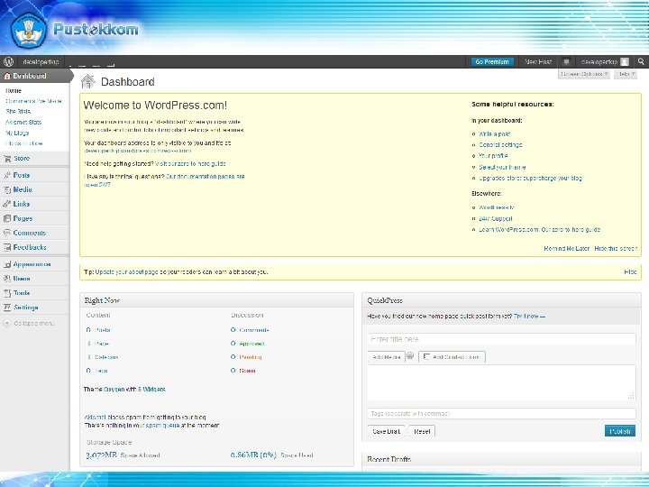Click the user avatar in admin bar
This screenshot has height=487, width=649.
click(x=625, y=61)
